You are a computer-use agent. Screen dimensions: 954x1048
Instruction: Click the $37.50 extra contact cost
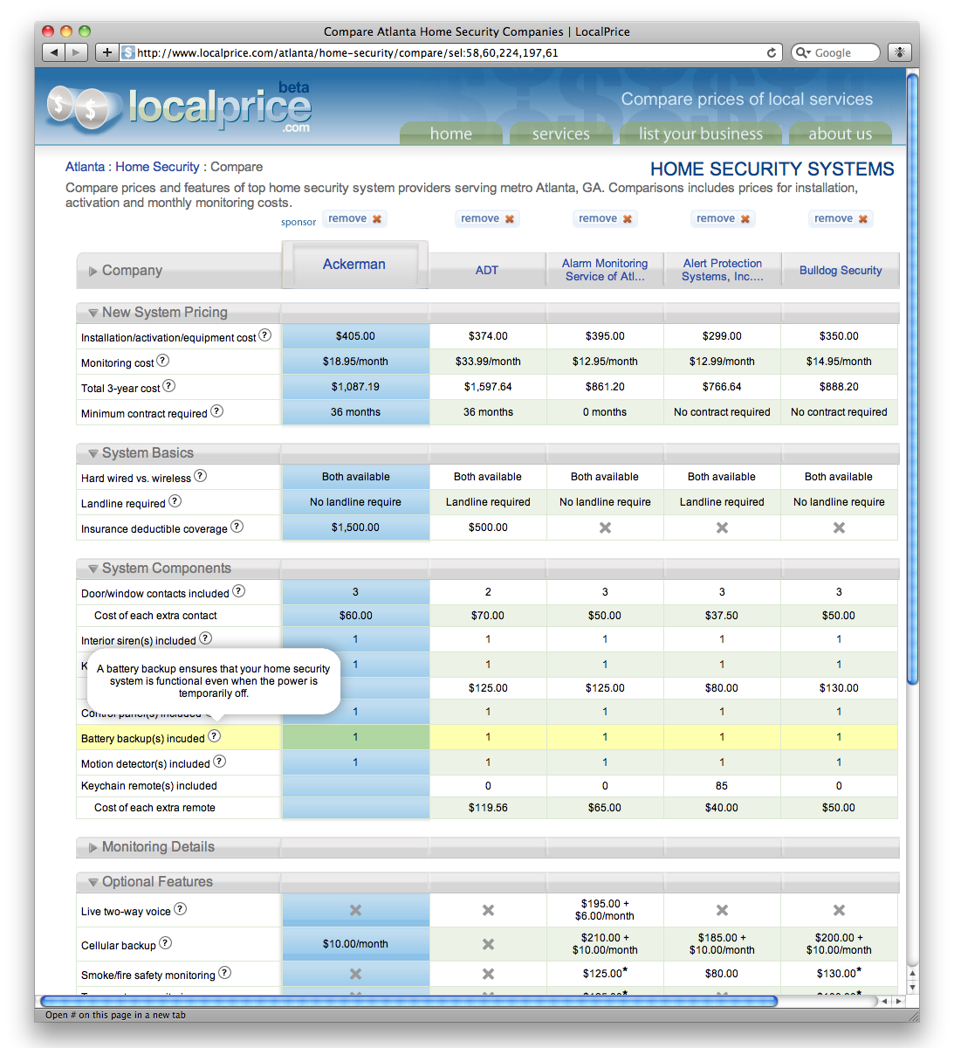722,616
